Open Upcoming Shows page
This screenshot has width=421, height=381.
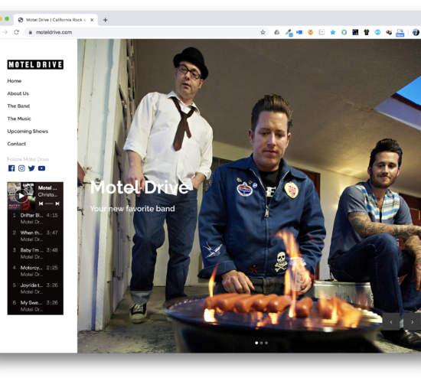tap(28, 131)
